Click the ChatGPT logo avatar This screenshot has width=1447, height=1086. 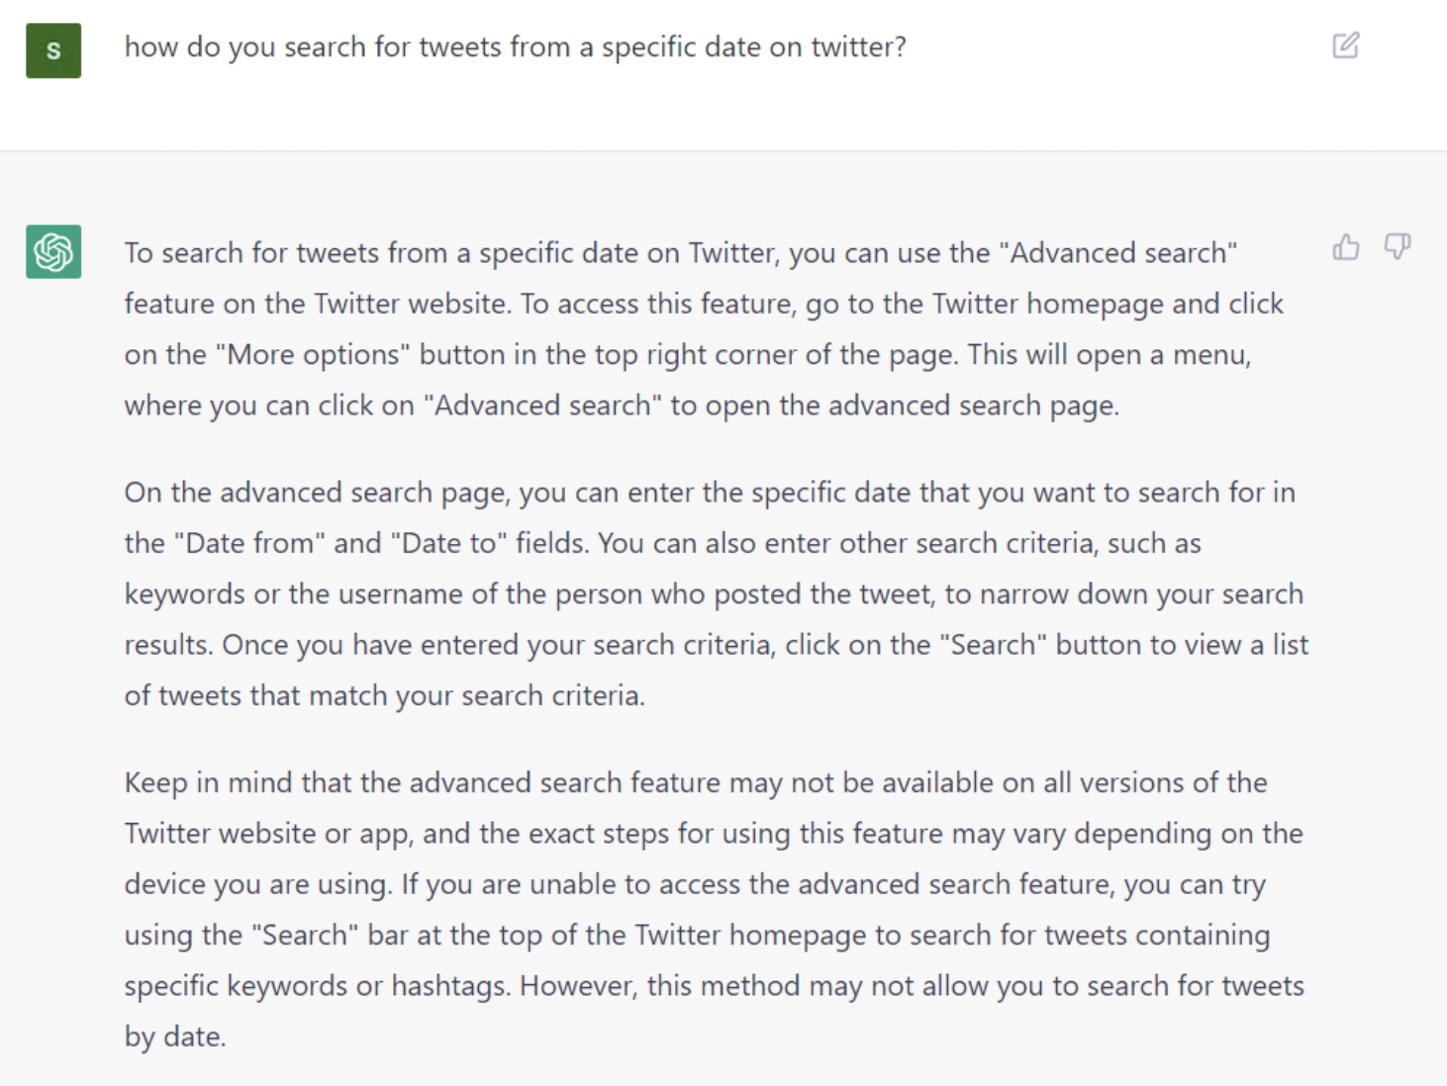coord(53,251)
